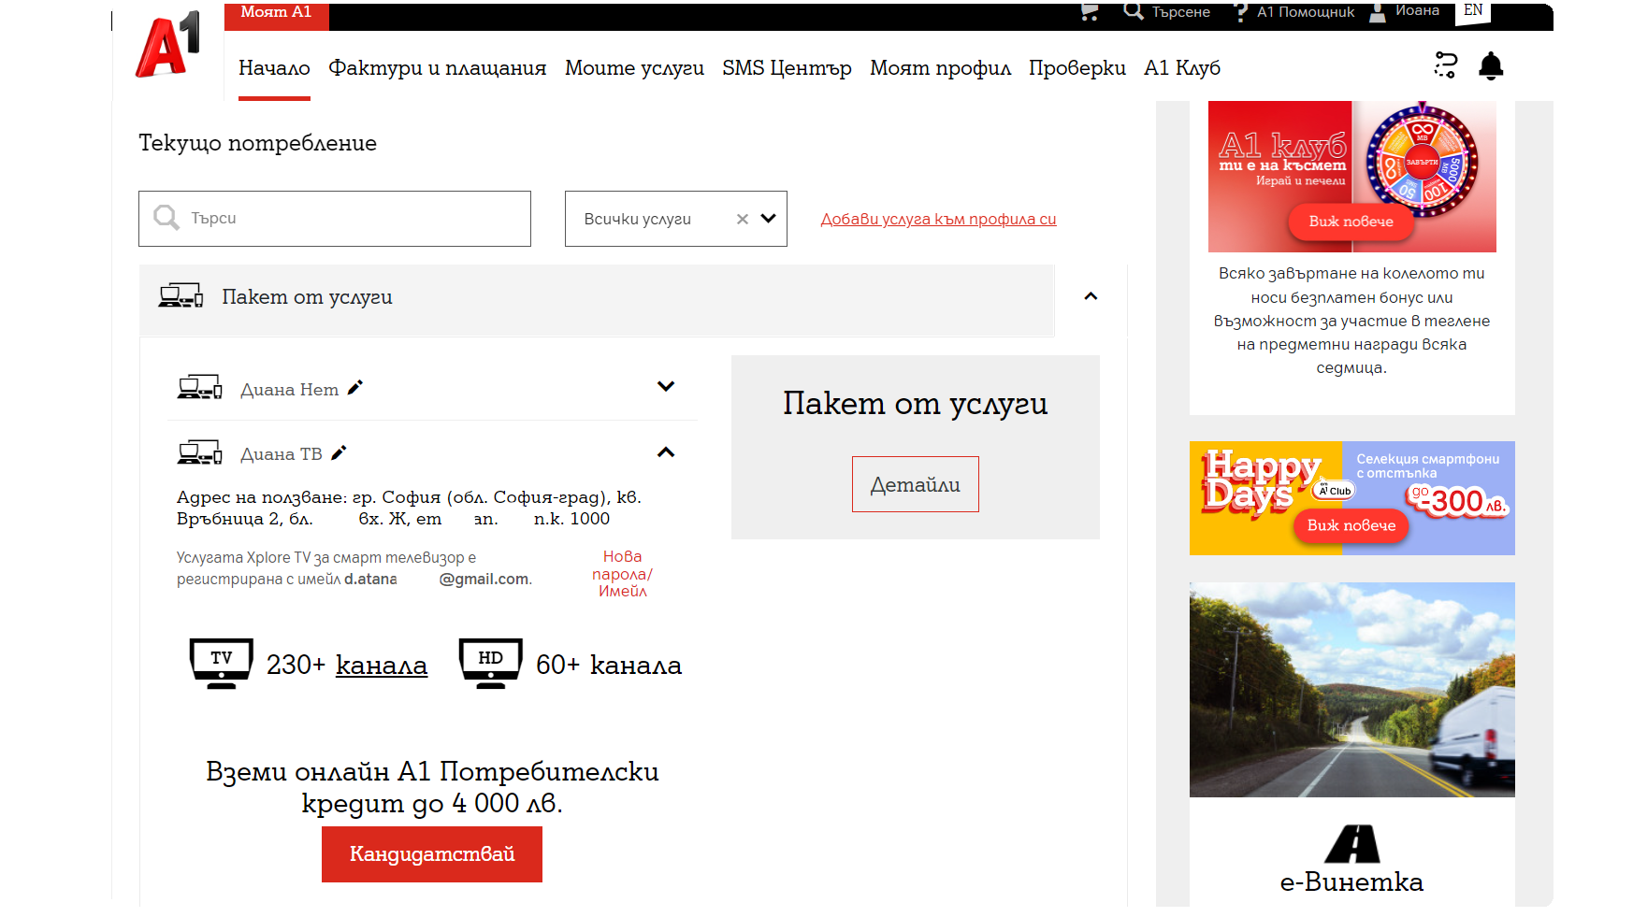The width and height of the screenshot is (1633, 917).
Task: Edit the Диана Нет name
Action: pos(355,388)
